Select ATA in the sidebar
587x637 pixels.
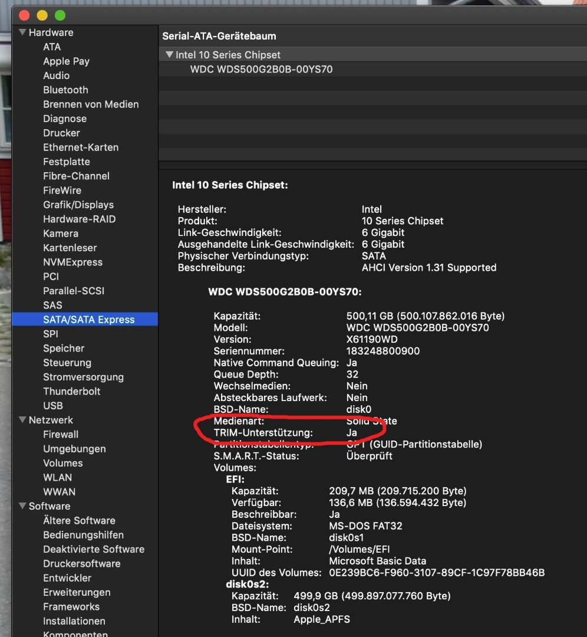(x=52, y=47)
